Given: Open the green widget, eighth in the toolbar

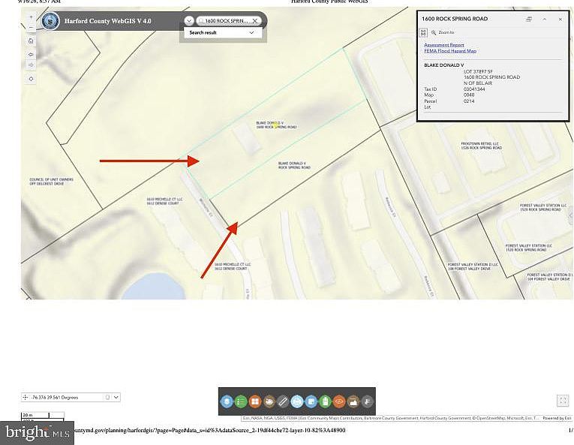Looking at the screenshot, I should (325, 401).
